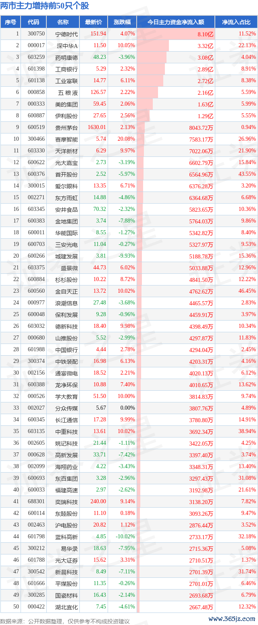Open the www.365jz.com link
Viewport: 258px width, 625px height.
pos(233,619)
